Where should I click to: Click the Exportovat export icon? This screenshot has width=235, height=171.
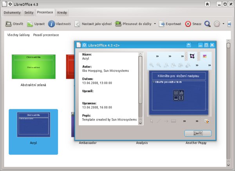tap(162, 24)
